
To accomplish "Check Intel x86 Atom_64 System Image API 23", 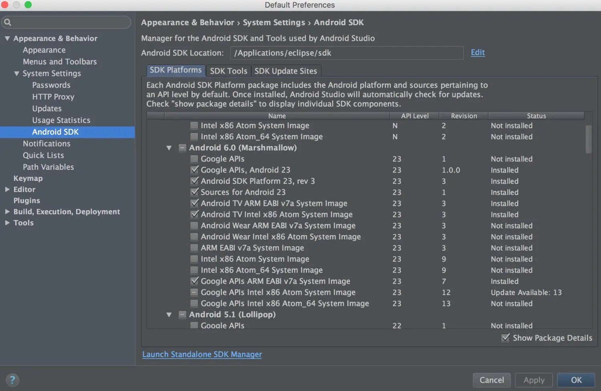I will [194, 270].
